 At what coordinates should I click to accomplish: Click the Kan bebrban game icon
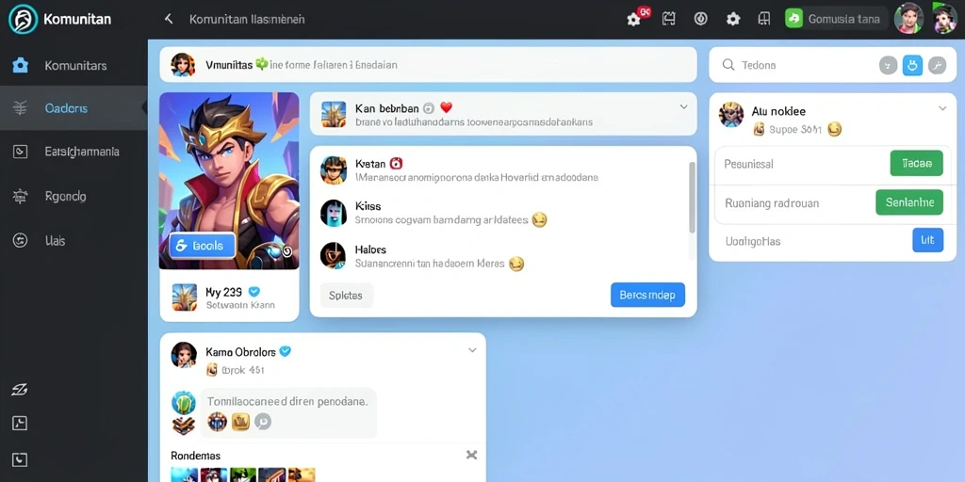click(334, 114)
